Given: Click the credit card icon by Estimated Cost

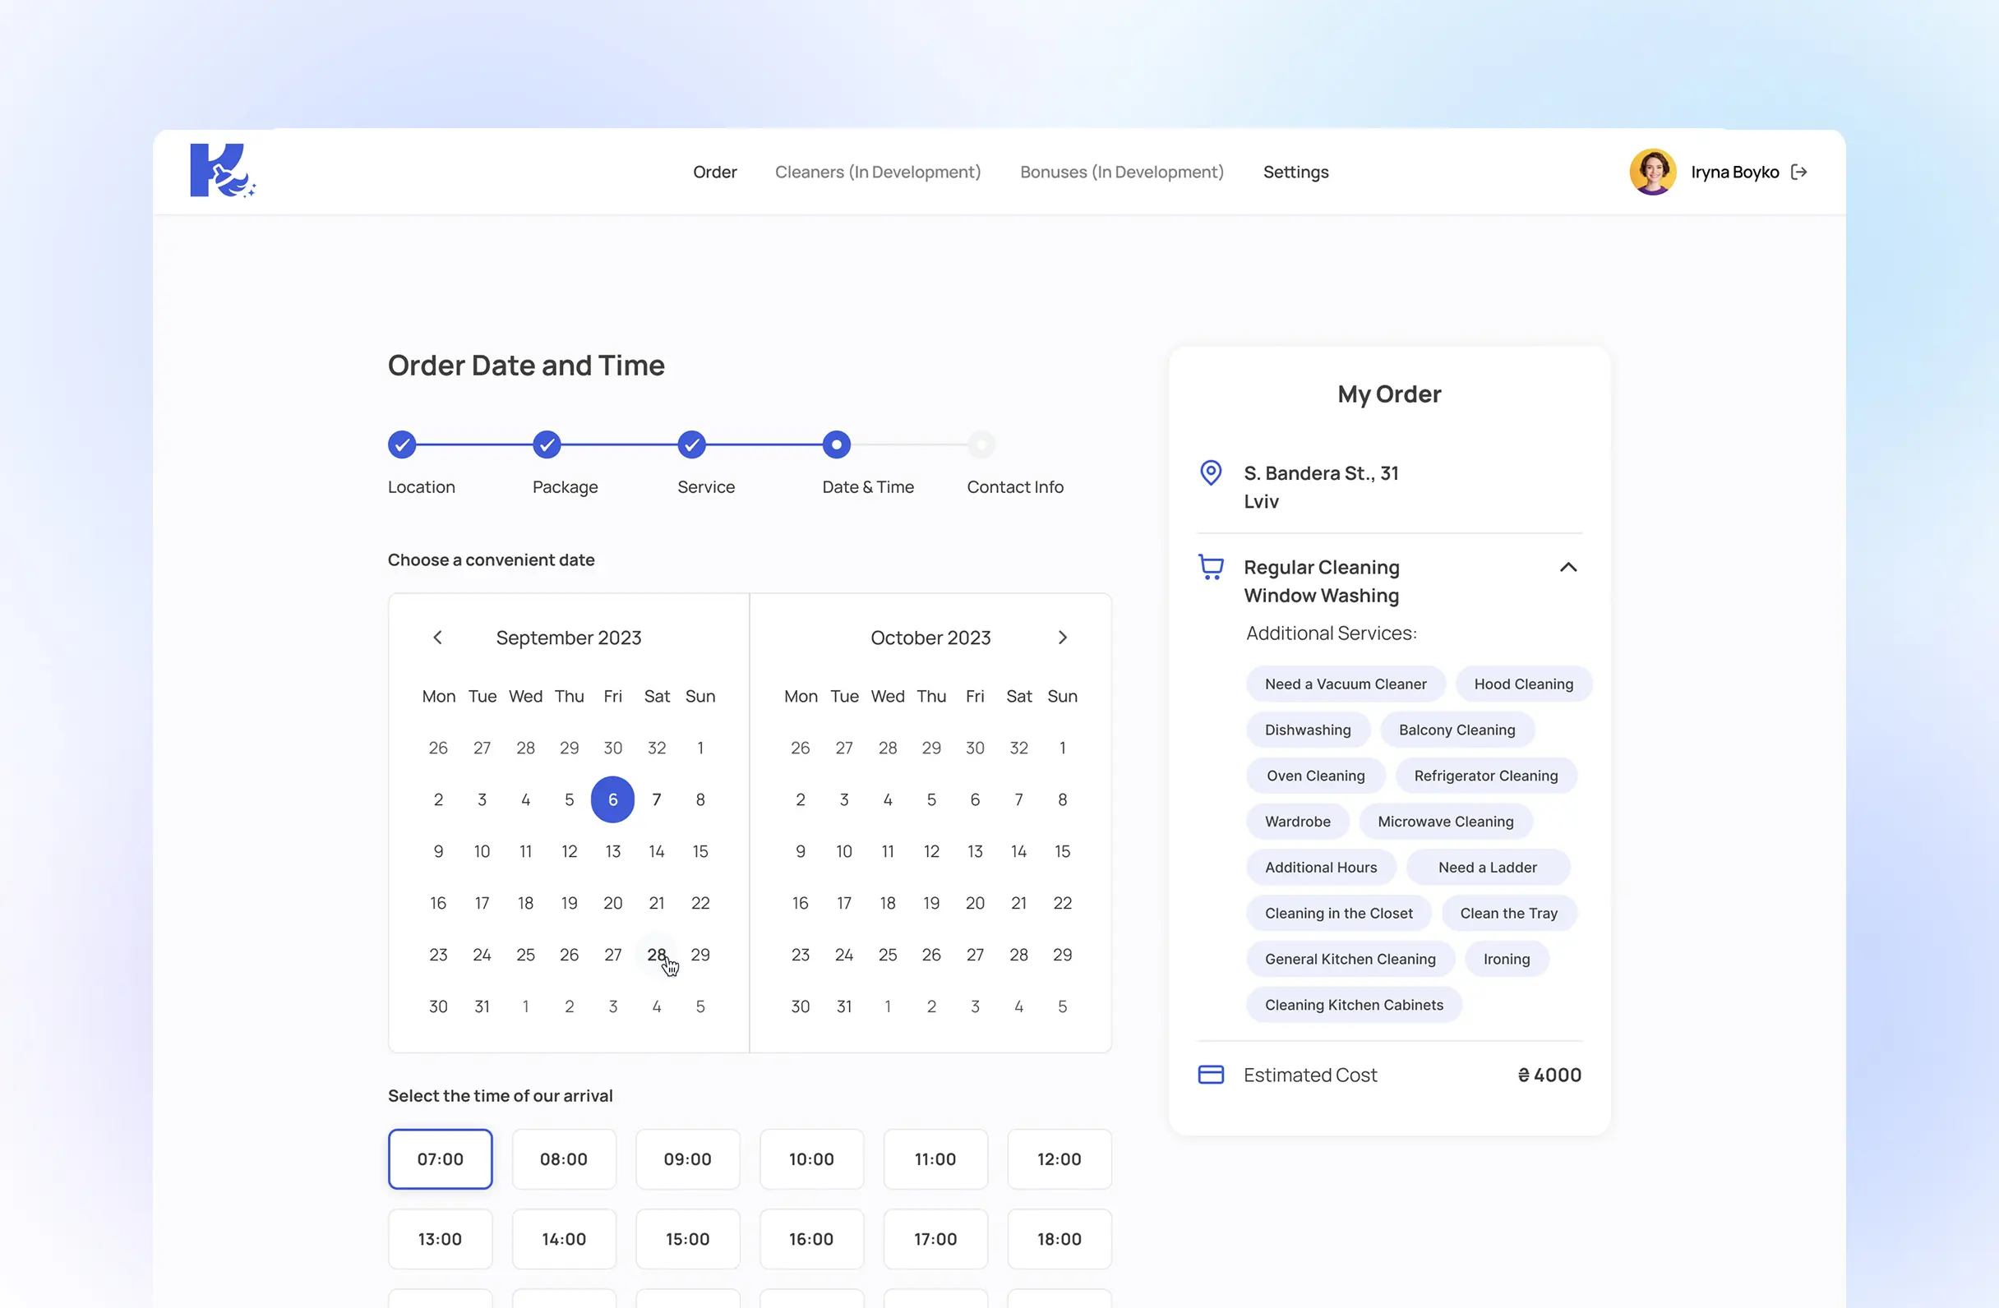Looking at the screenshot, I should pos(1210,1075).
